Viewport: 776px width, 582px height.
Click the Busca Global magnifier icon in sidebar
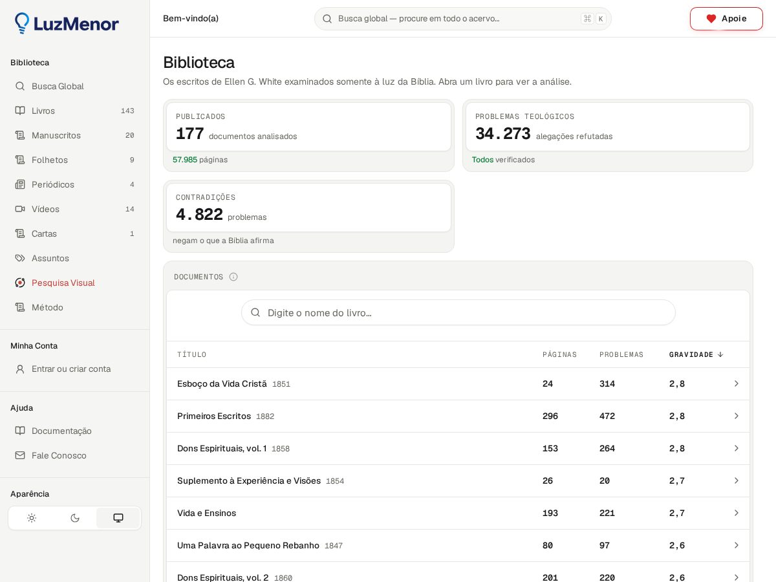[x=20, y=86]
